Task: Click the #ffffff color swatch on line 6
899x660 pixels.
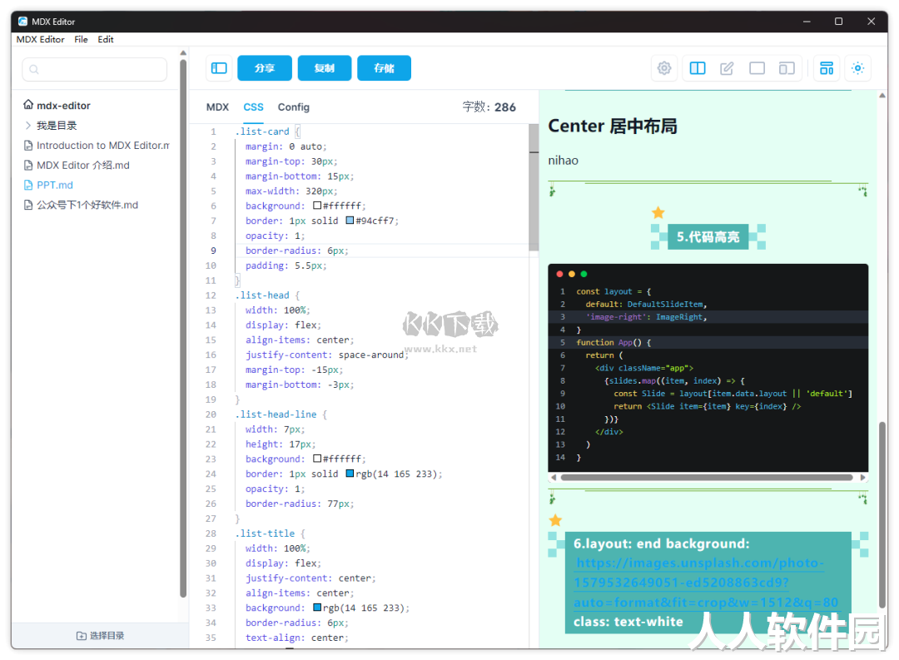Action: pos(317,206)
